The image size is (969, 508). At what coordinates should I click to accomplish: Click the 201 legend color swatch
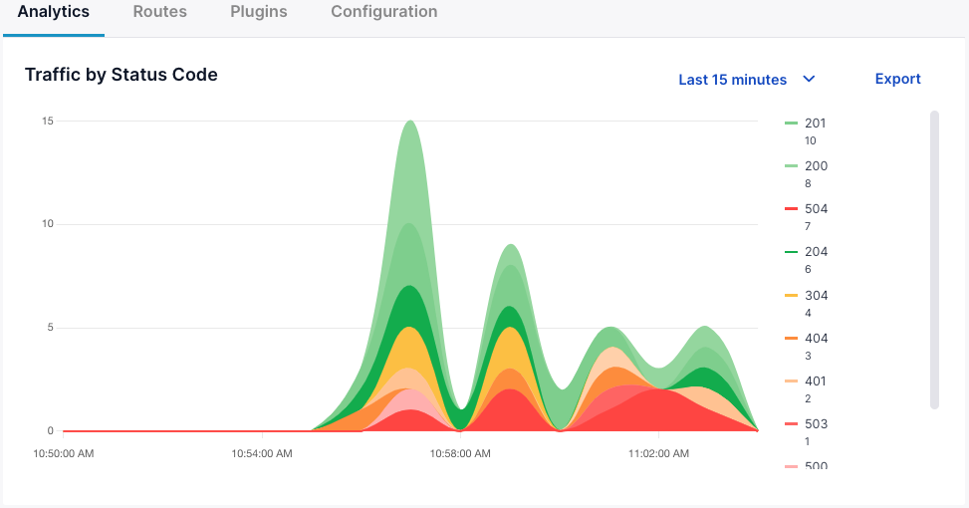[x=791, y=123]
